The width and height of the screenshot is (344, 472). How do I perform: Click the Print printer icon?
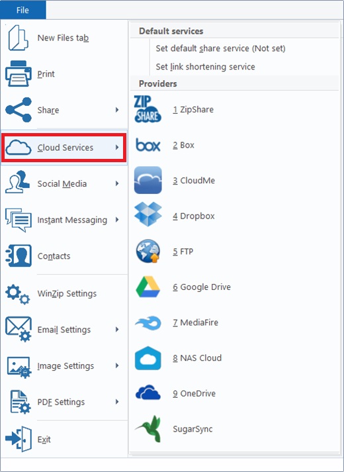(19, 73)
